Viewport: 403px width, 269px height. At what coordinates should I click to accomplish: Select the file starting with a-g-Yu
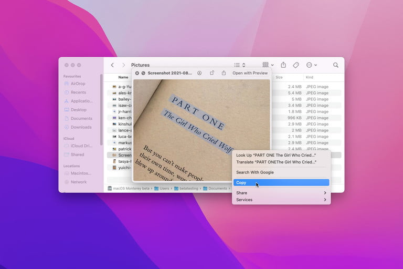tap(122, 87)
